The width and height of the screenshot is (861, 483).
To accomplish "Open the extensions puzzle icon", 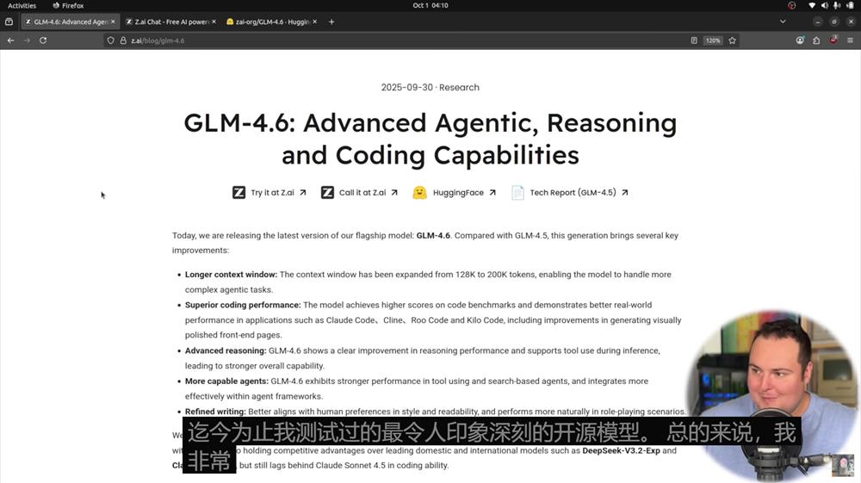I will point(816,40).
